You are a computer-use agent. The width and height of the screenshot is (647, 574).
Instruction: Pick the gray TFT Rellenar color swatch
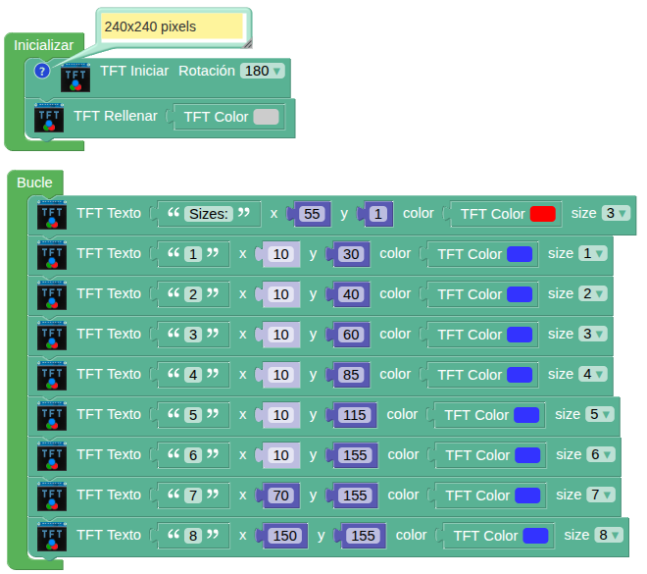point(266,117)
